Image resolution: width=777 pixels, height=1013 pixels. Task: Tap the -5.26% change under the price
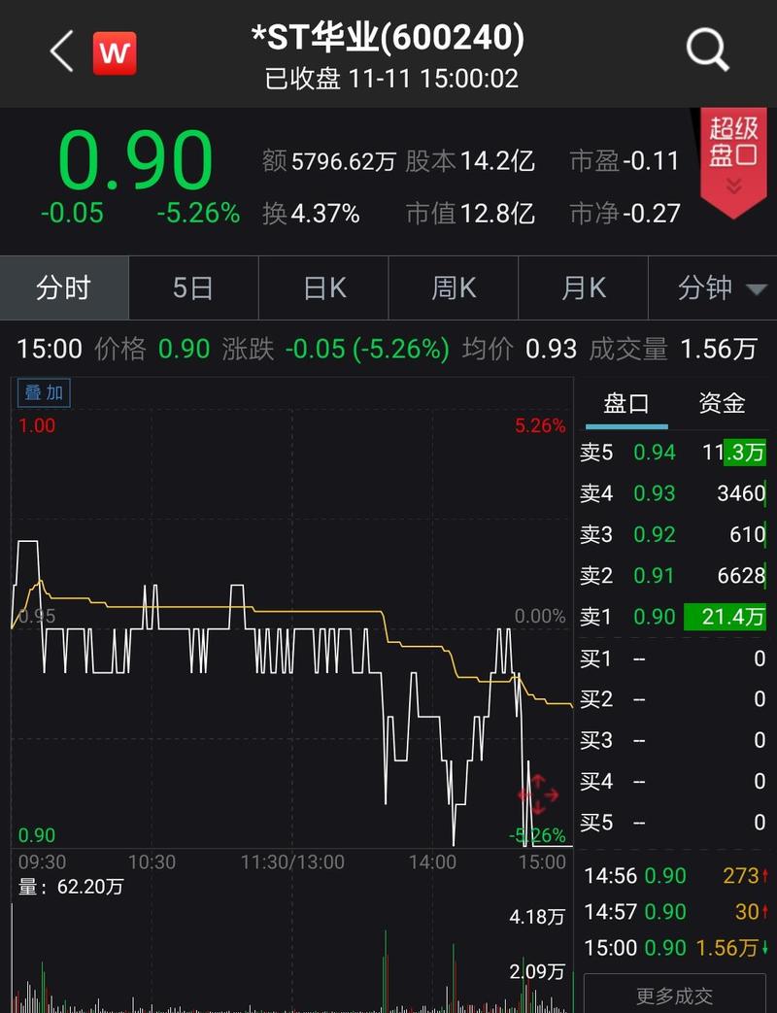[x=198, y=214]
